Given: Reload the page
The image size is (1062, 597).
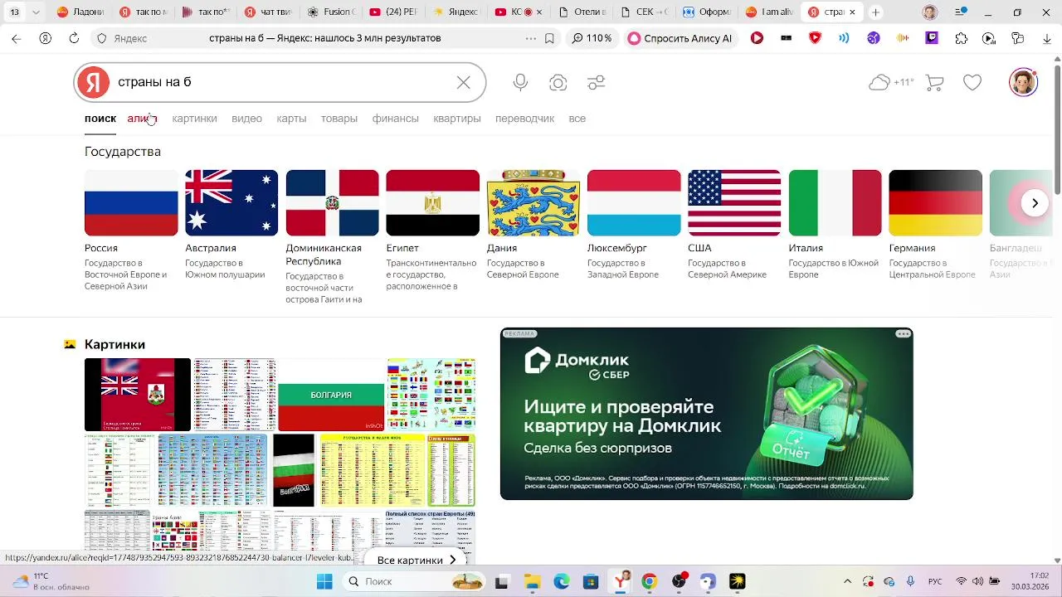Looking at the screenshot, I should pos(74,38).
